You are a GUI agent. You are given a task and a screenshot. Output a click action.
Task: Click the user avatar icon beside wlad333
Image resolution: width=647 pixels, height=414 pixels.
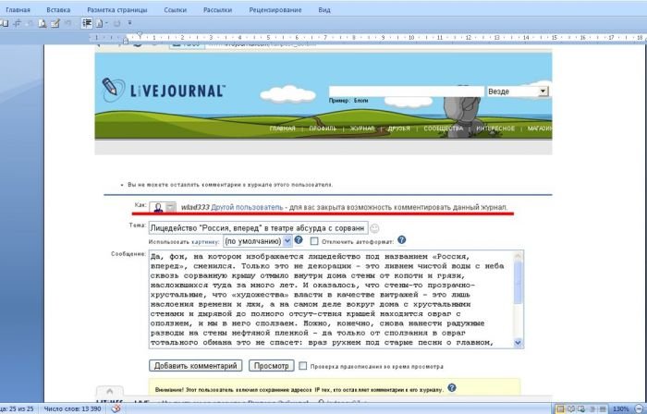point(159,208)
